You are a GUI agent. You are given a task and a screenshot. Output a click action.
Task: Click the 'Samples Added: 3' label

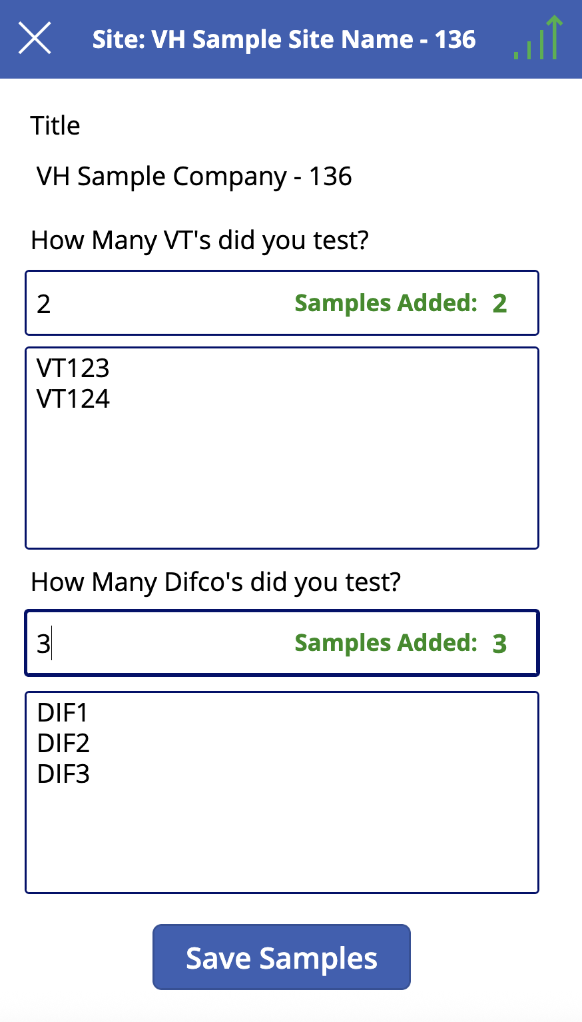400,642
